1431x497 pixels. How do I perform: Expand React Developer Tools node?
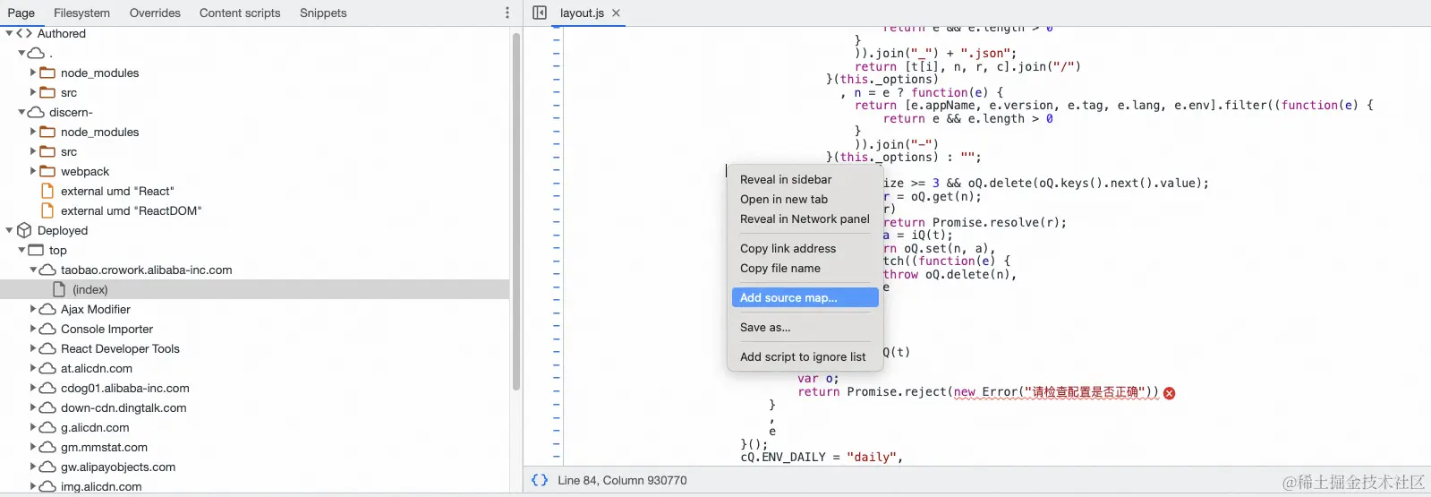[x=33, y=348]
